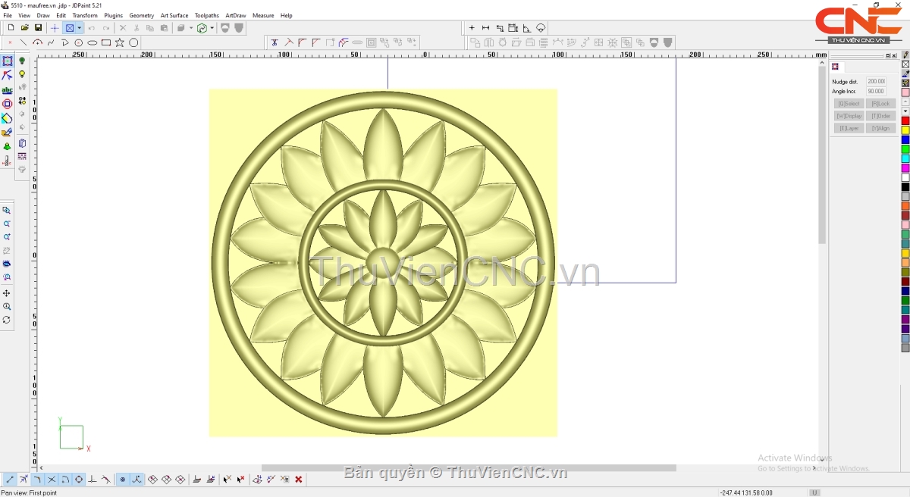Expand the color palette down arrow
910x497 pixels.
click(x=905, y=111)
